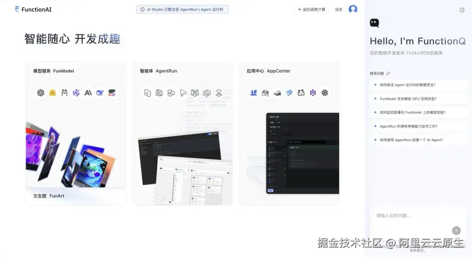Click the Hello, I'm FunctionQ heading
The width and height of the screenshot is (472, 257).
pyautogui.click(x=418, y=41)
